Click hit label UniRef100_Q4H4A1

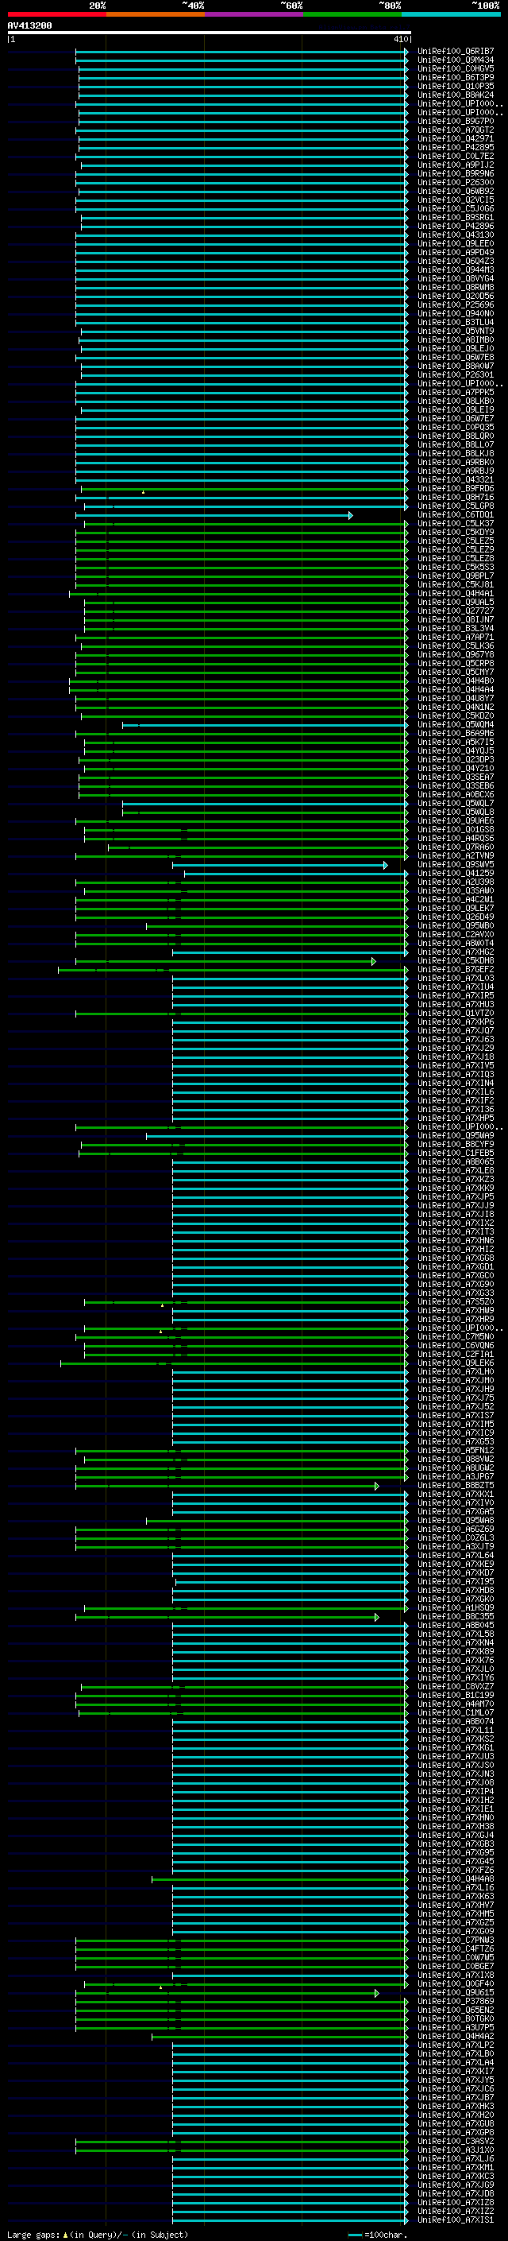(456, 593)
